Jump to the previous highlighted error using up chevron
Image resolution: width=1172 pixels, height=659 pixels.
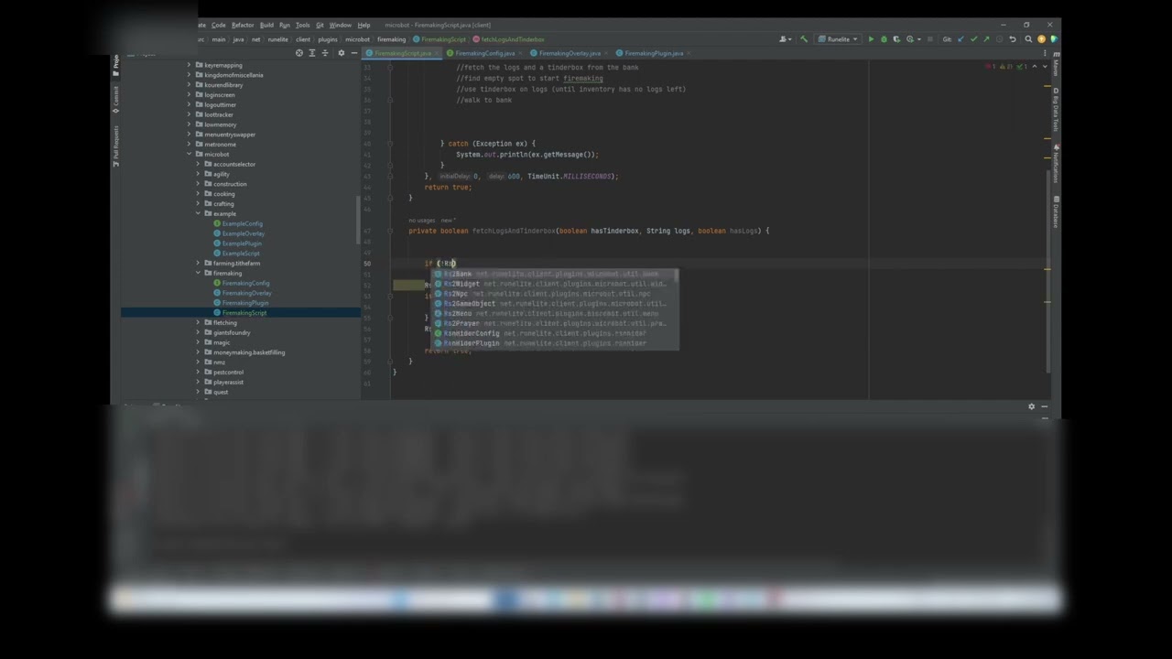click(1035, 67)
